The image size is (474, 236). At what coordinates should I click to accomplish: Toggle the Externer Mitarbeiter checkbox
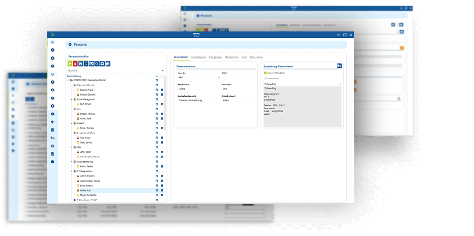(265, 73)
